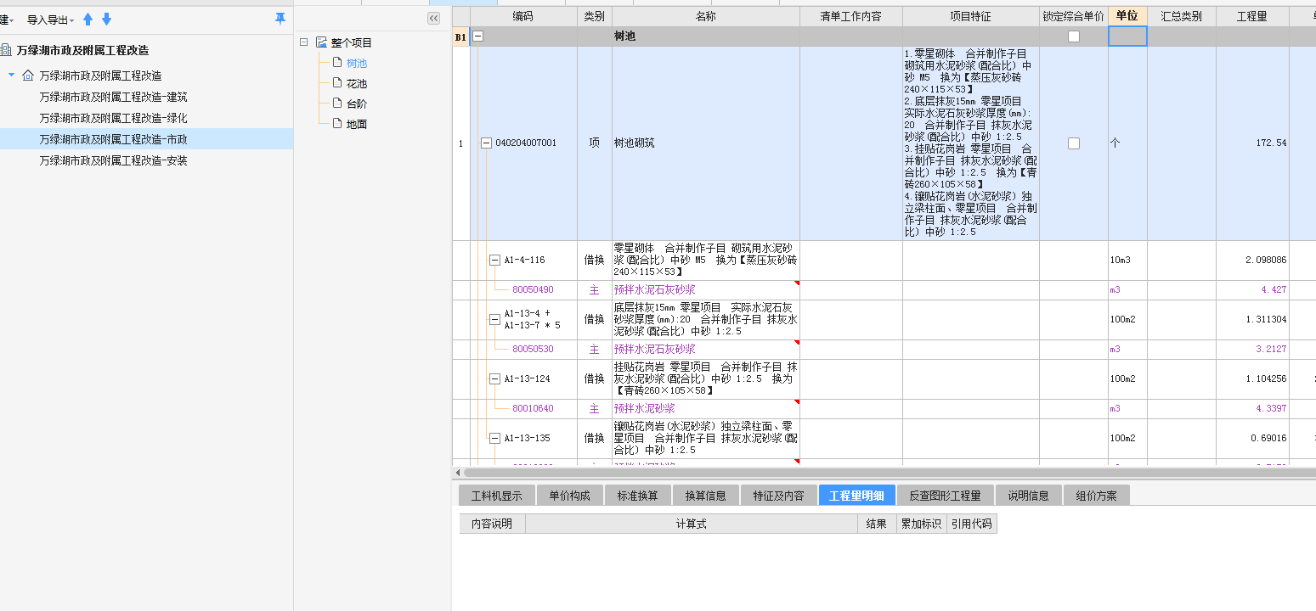This screenshot has height=611, width=1316.
Task: Click the 整个项目 root icon
Action: [321, 42]
